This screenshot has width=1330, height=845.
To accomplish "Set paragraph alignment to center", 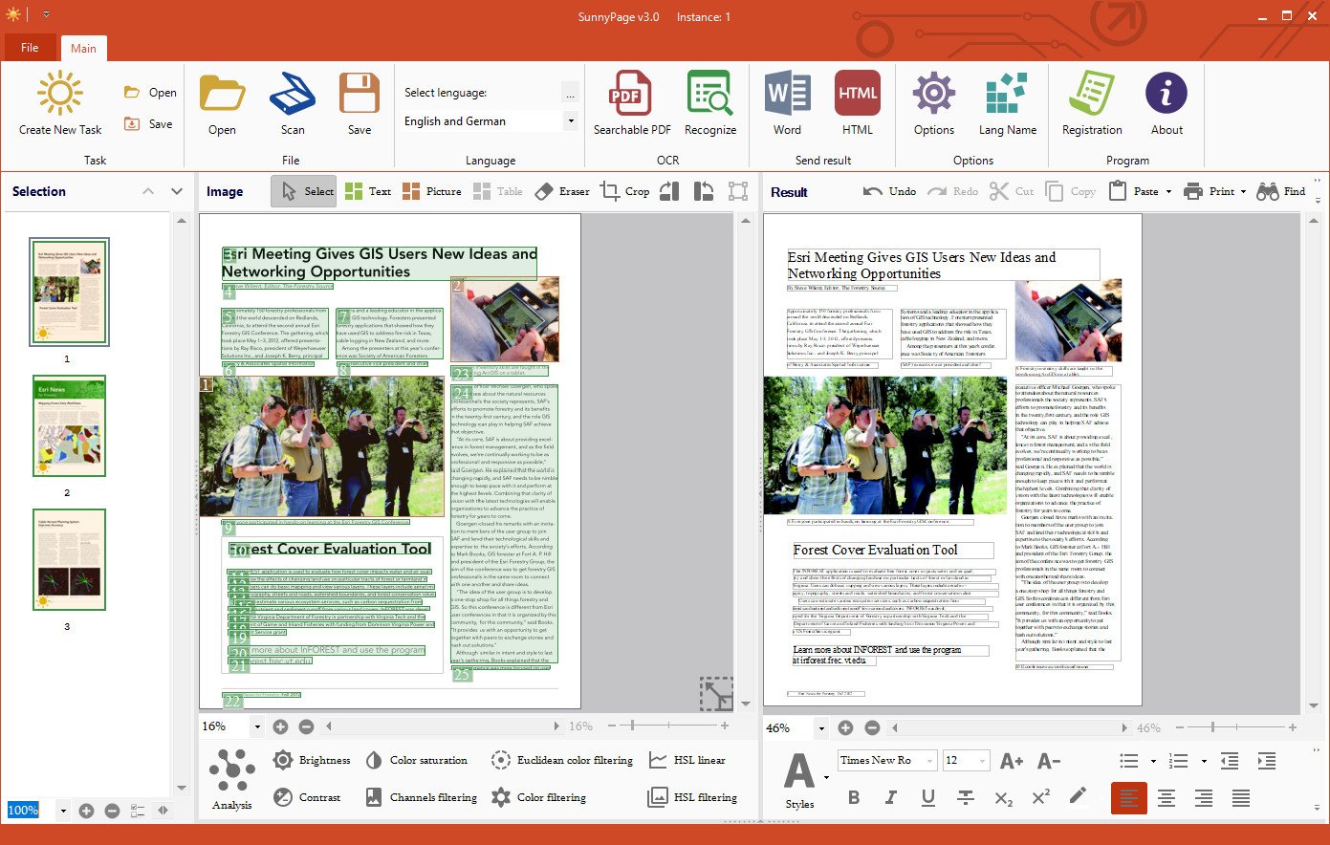I will [x=1166, y=798].
